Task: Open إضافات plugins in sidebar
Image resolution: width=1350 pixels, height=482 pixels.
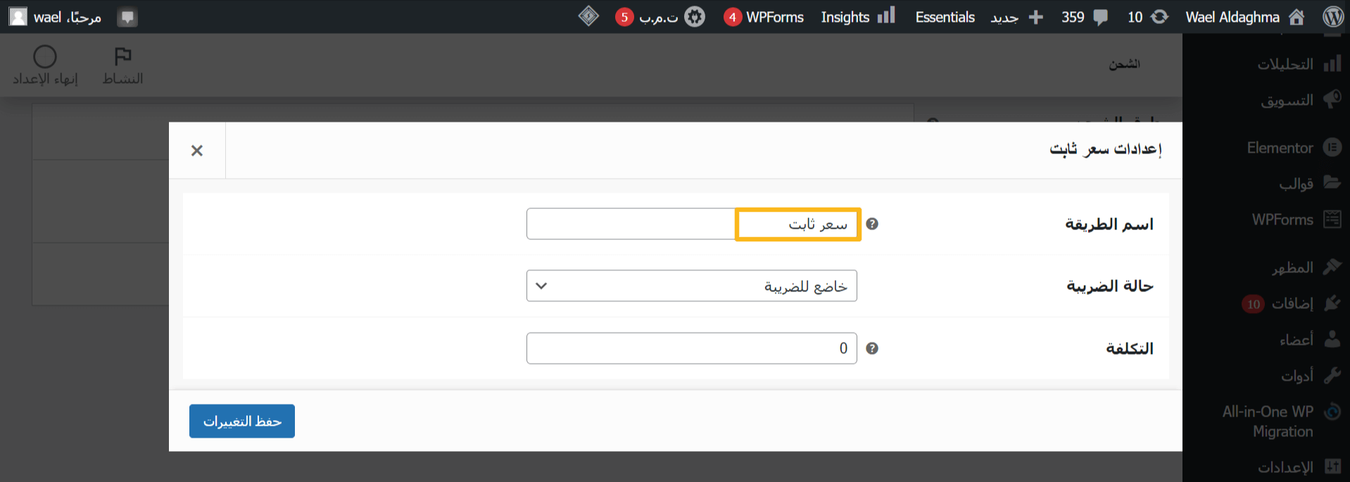Action: coord(1292,303)
